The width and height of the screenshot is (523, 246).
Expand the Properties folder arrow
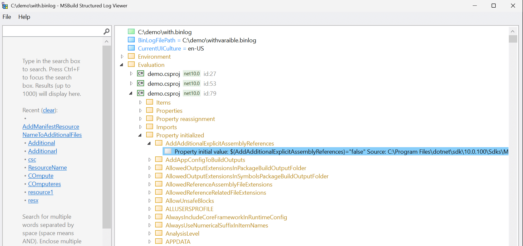[140, 111]
